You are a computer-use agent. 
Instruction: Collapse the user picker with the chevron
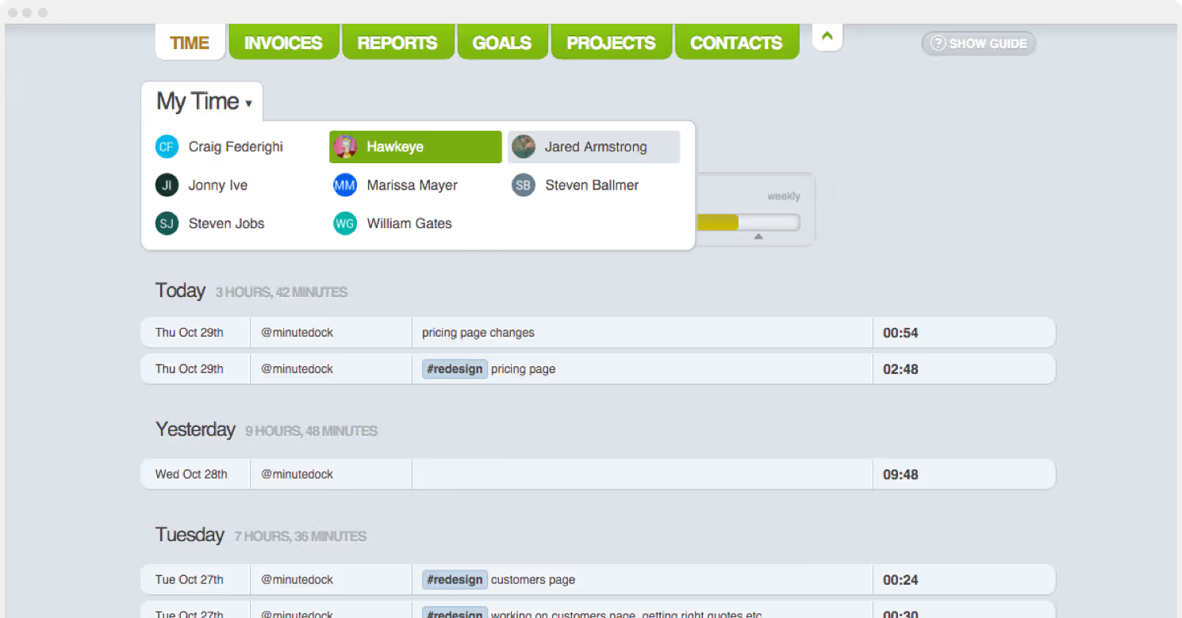[827, 36]
